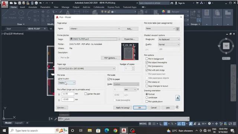Open the Layer Properties icon in the ribbon
Screen dimensions: 238x134
coord(95,12)
